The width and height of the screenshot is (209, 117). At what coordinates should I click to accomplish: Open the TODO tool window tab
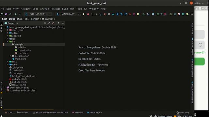9,112
